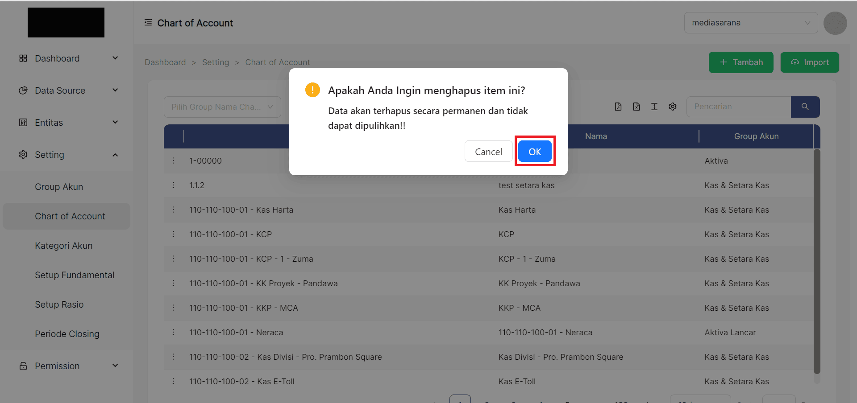Cancel the delete confirmation dialog
Viewport: 857px width, 403px height.
[x=488, y=151]
